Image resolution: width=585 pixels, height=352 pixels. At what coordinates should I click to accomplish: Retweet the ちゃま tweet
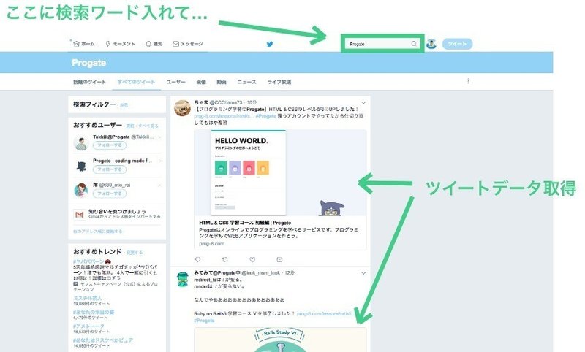[225, 259]
